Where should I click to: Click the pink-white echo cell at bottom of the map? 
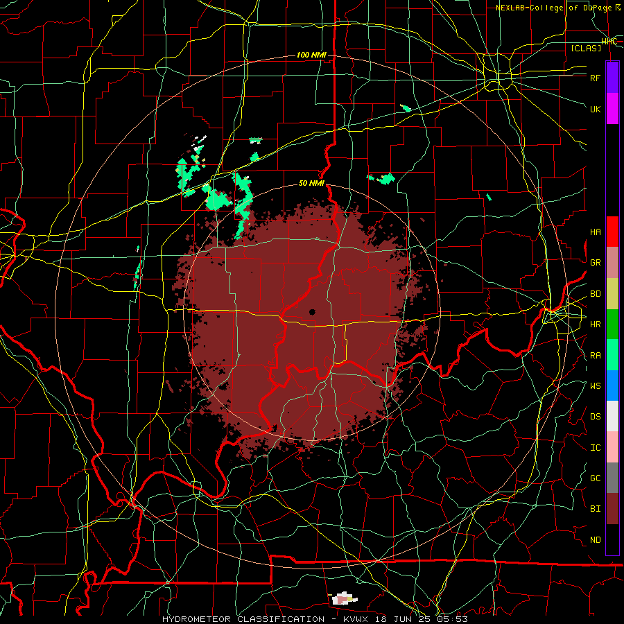(x=345, y=598)
